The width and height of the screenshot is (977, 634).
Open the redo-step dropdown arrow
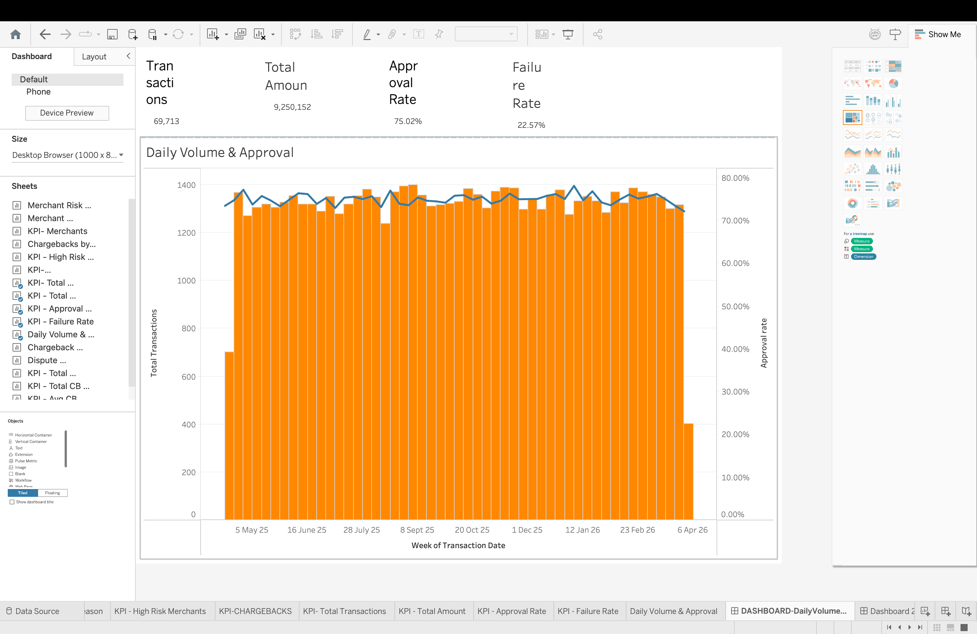(99, 35)
